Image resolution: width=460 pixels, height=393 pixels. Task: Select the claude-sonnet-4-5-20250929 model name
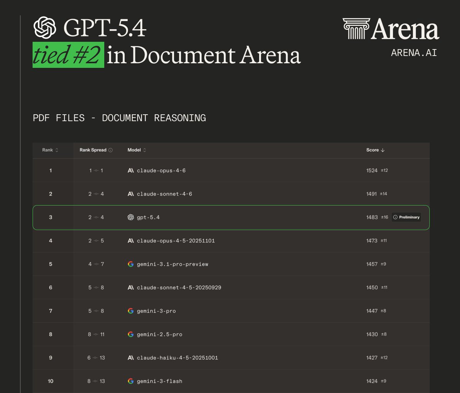179,287
